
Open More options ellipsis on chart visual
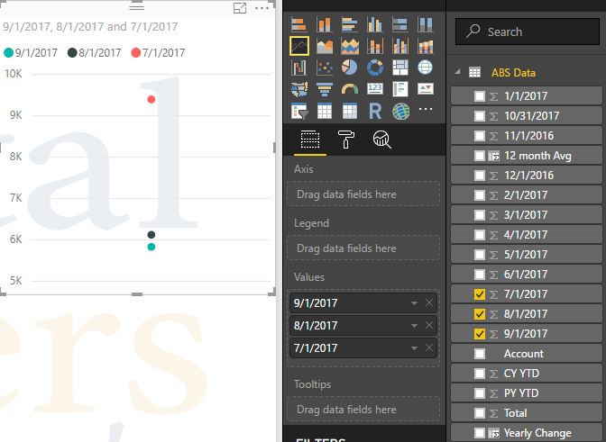coord(262,8)
